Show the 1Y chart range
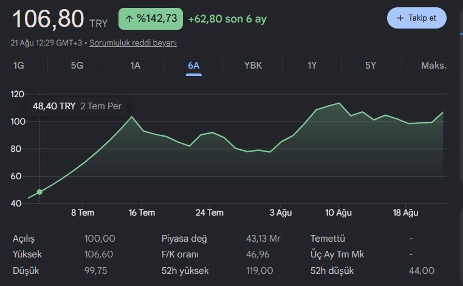The width and height of the screenshot is (463, 286). (x=312, y=65)
